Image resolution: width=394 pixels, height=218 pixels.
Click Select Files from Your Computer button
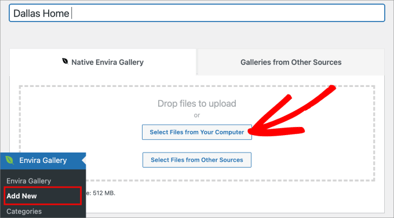tap(197, 132)
